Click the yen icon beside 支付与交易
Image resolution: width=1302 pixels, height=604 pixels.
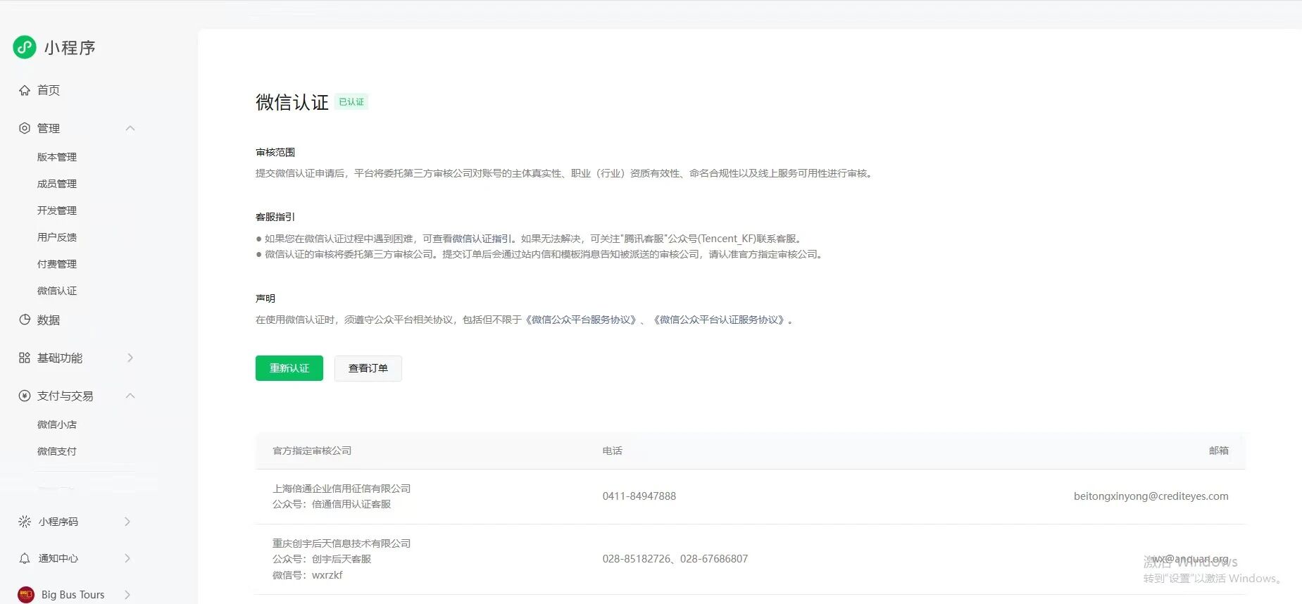25,396
